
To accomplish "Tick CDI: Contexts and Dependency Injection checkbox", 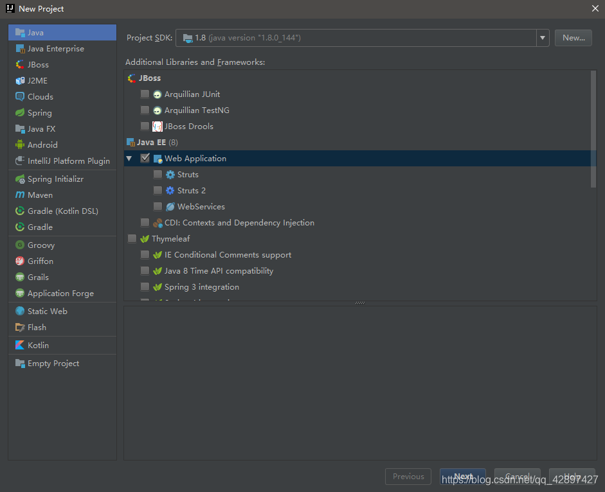I will tap(145, 222).
